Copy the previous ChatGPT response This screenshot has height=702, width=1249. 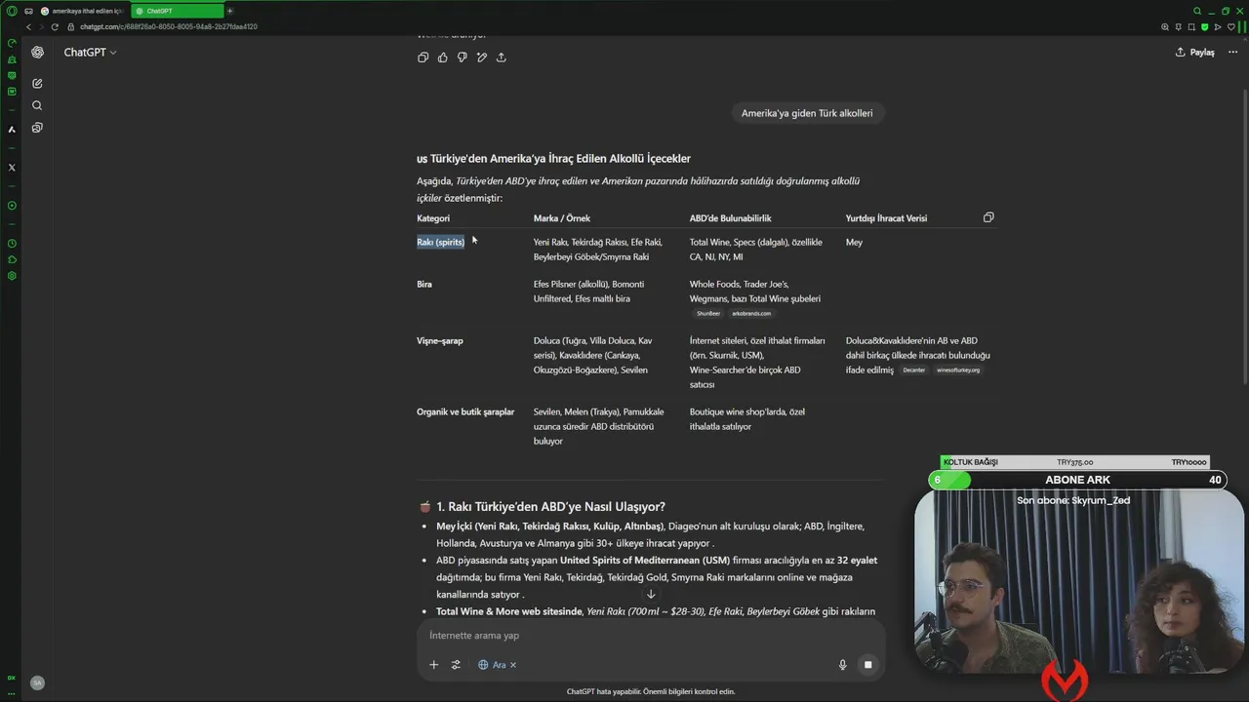423,58
